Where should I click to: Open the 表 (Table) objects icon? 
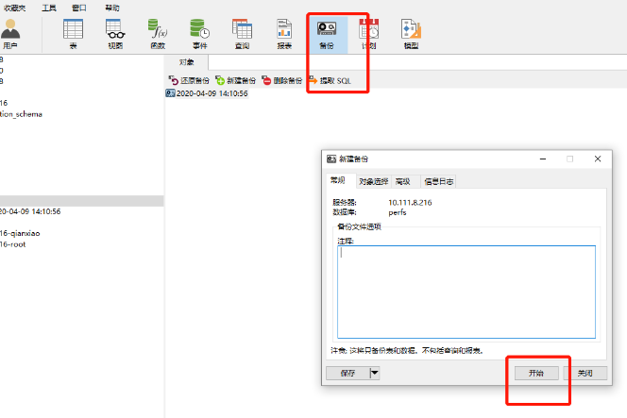pyautogui.click(x=73, y=34)
